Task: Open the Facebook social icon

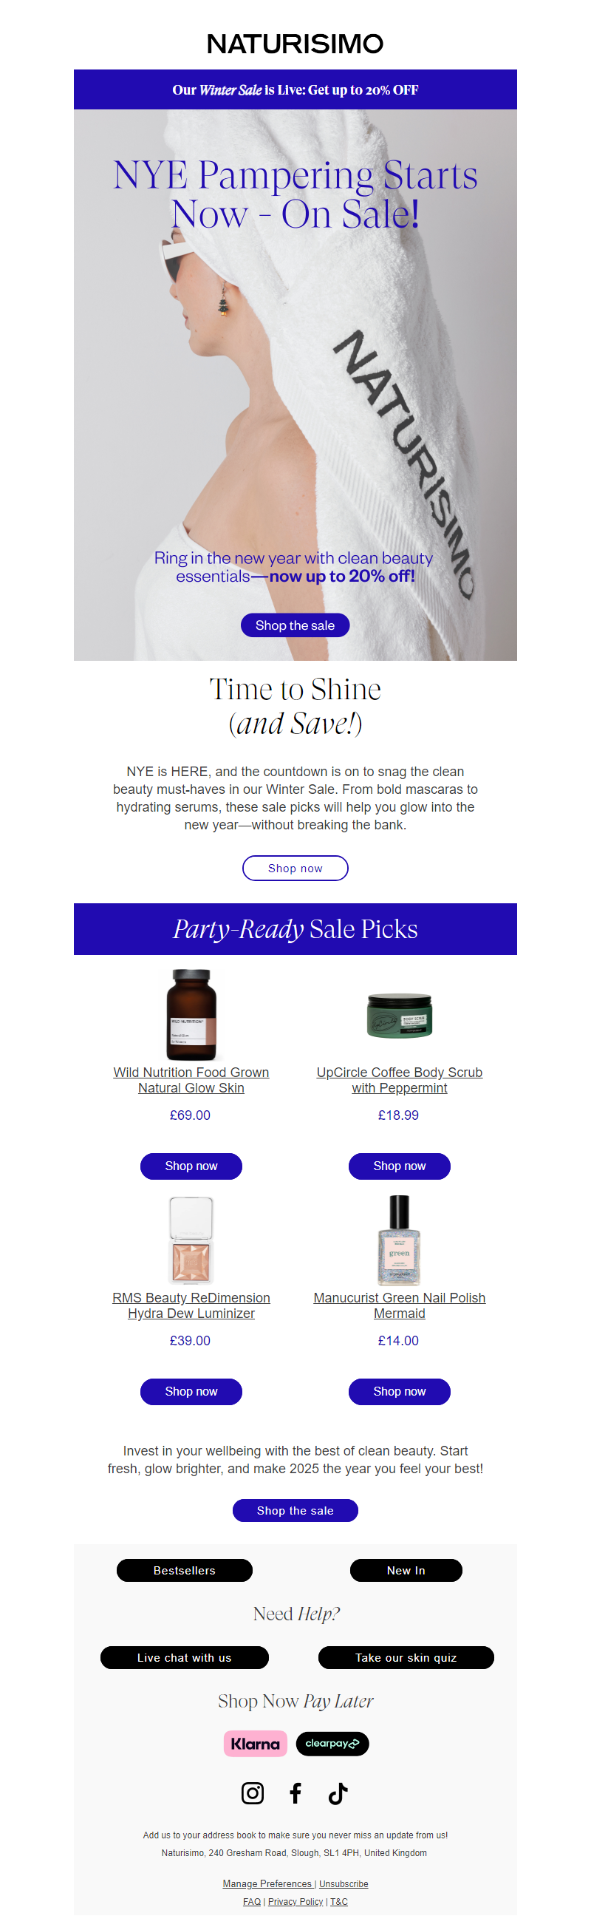Action: point(295,1793)
